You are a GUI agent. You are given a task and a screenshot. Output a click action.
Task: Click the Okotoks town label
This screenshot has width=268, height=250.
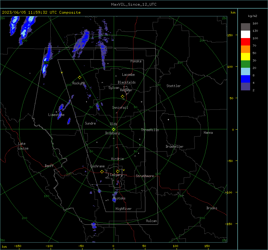pyautogui.click(x=119, y=198)
